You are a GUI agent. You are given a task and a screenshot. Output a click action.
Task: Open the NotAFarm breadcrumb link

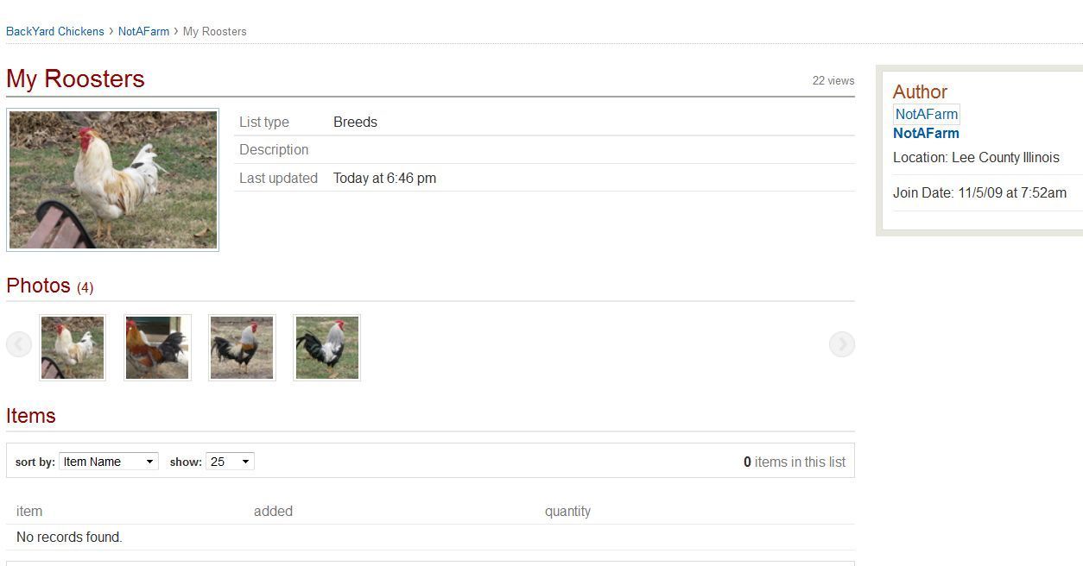pyautogui.click(x=143, y=31)
